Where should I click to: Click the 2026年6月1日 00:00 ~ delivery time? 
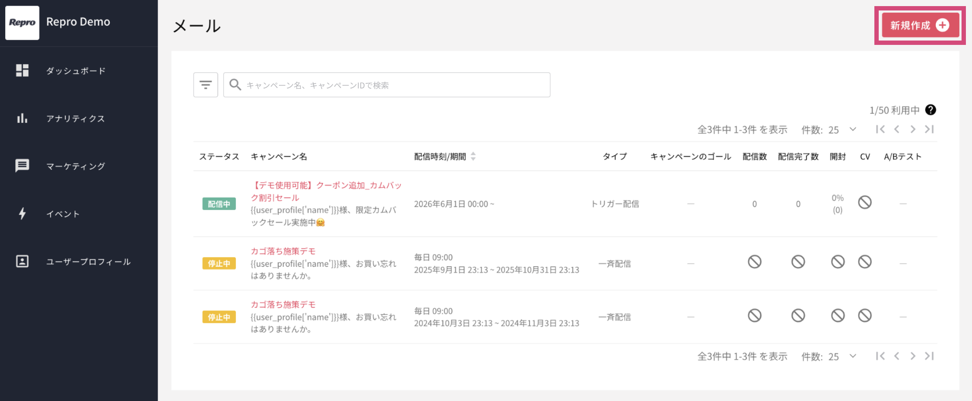tap(454, 204)
